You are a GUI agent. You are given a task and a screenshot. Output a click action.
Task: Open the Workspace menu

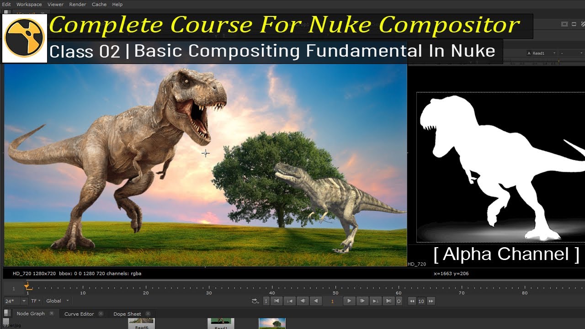pyautogui.click(x=29, y=4)
